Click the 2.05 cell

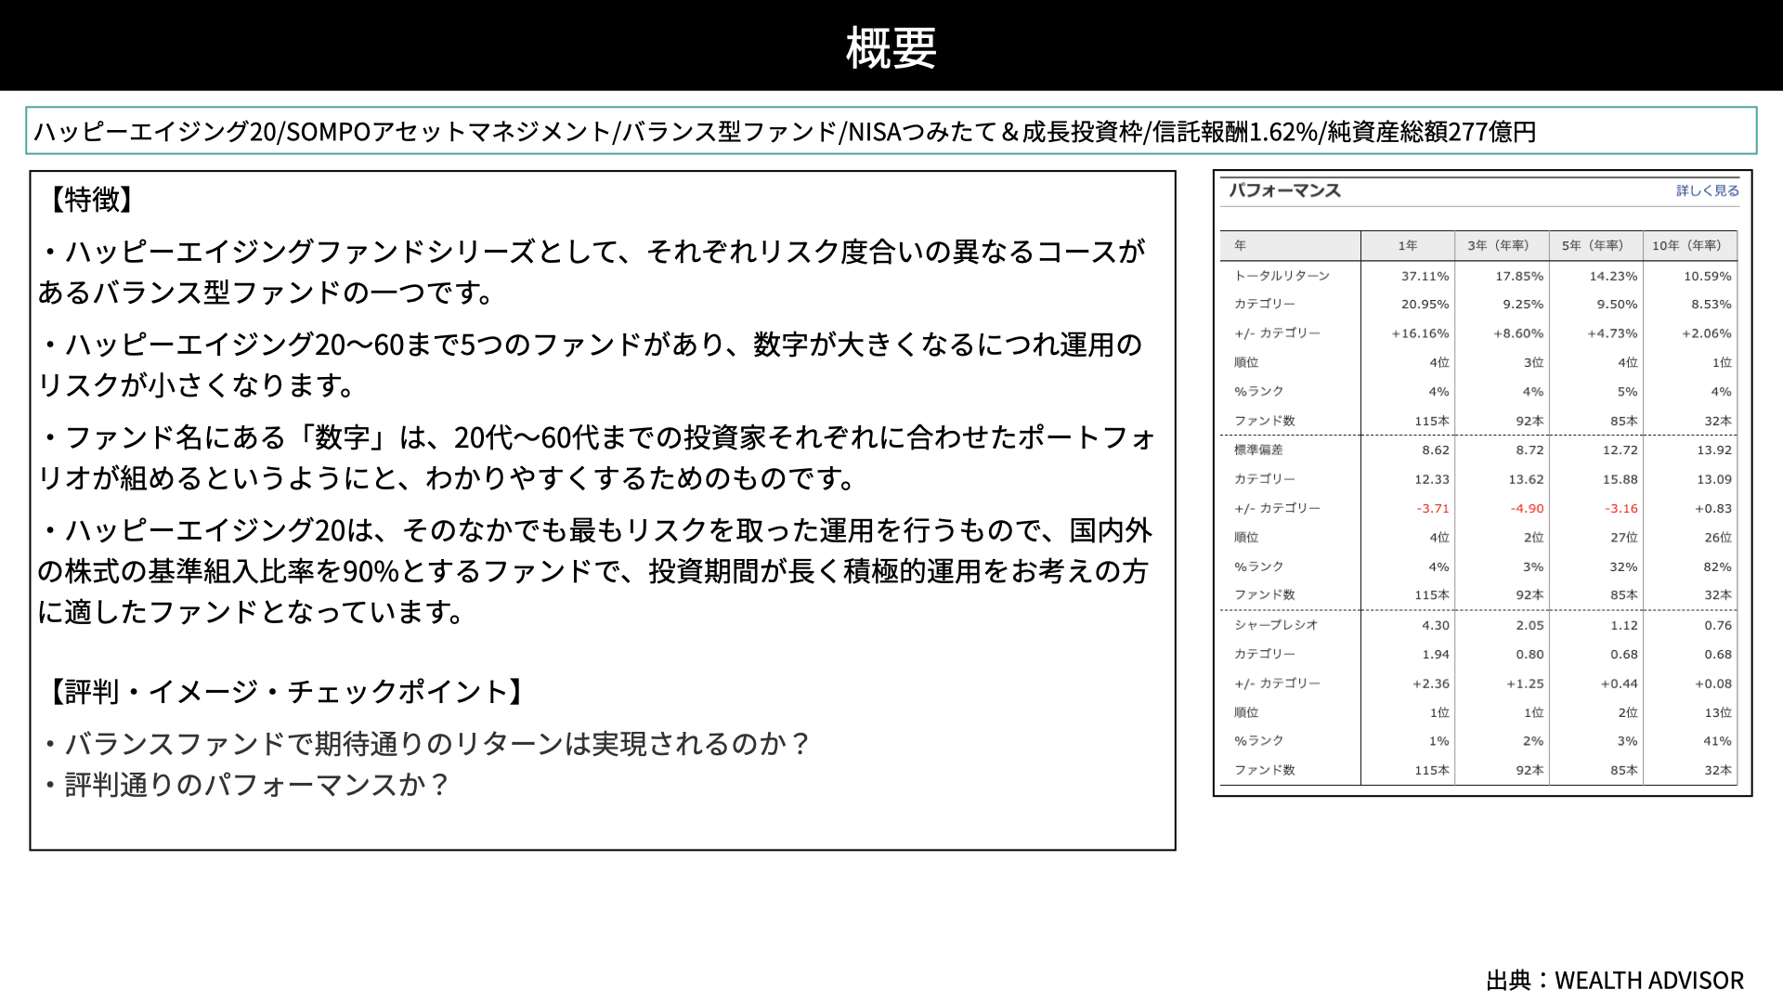pyautogui.click(x=1529, y=625)
